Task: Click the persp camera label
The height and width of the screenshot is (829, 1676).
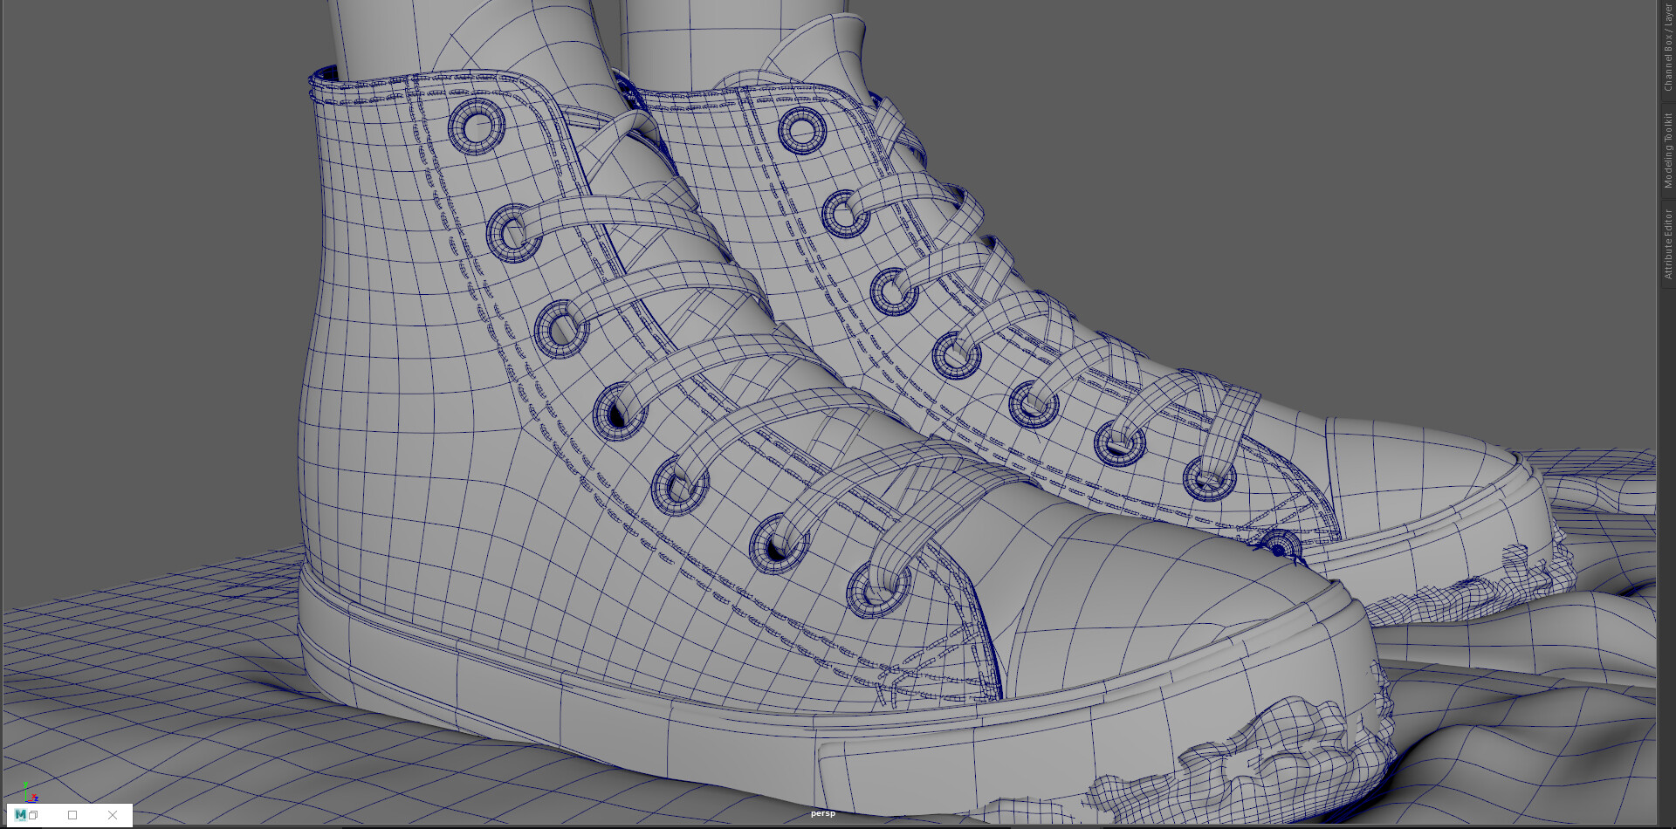Action: point(822,813)
